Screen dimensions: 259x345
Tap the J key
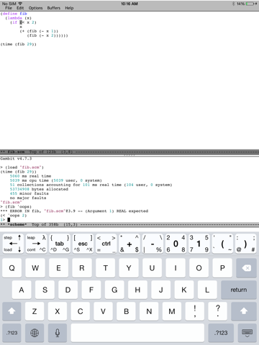(x=160, y=290)
